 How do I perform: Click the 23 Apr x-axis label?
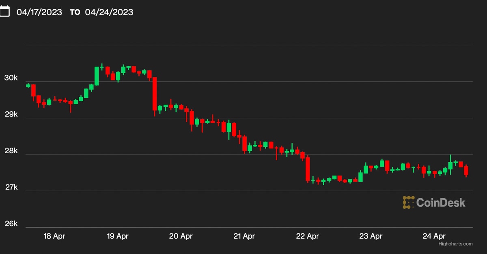coord(371,236)
